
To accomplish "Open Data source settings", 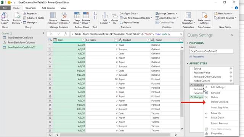I will pos(204,18).
